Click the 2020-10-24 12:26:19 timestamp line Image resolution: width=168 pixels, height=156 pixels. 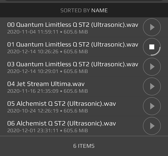pyautogui.click(x=48, y=111)
